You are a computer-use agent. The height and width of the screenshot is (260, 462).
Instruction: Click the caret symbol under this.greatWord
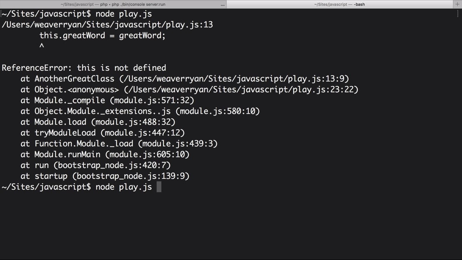tap(42, 46)
